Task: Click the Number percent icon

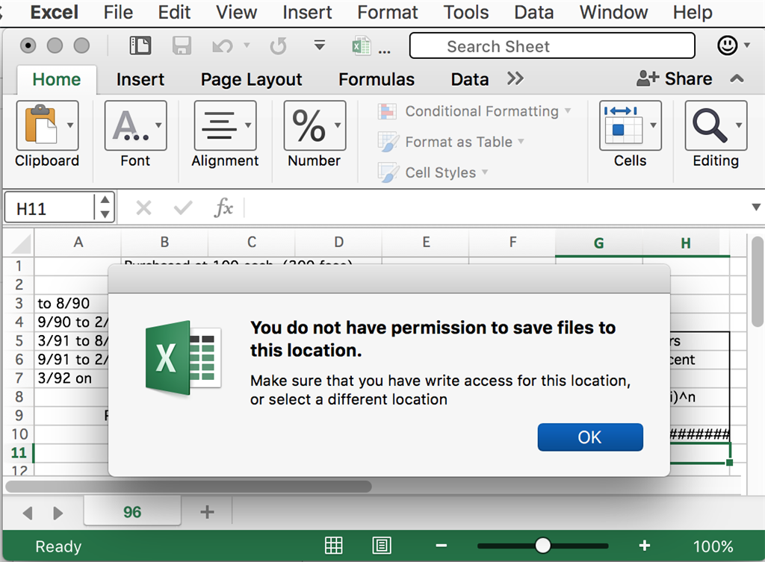Action: tap(309, 125)
